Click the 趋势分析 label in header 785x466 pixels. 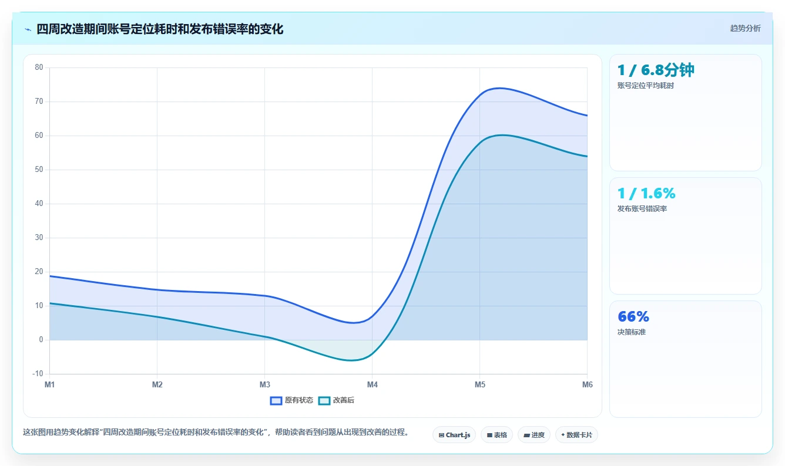click(x=745, y=28)
